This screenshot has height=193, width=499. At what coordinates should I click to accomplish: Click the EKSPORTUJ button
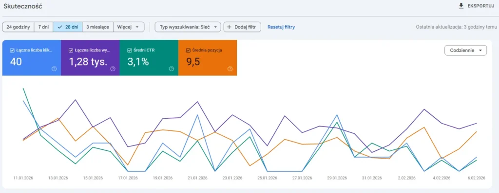coord(477,6)
